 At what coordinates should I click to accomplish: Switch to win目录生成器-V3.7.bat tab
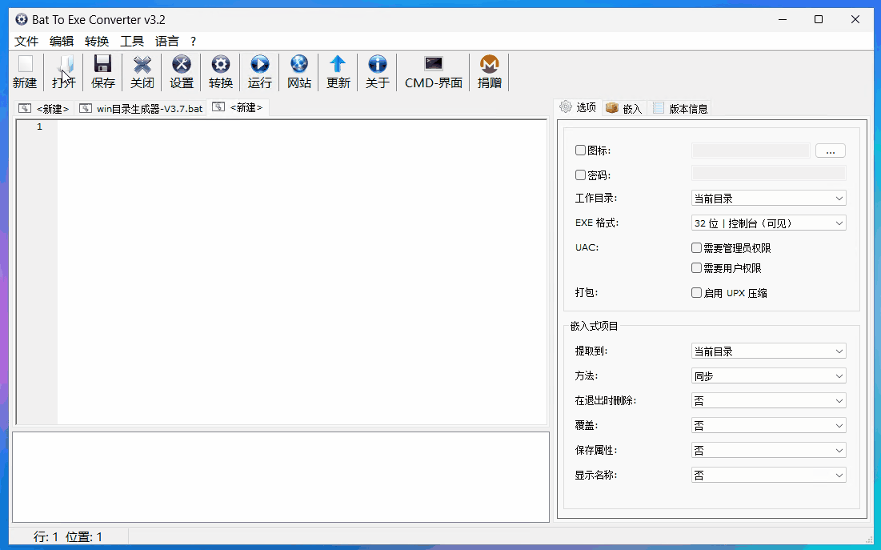[x=141, y=109]
